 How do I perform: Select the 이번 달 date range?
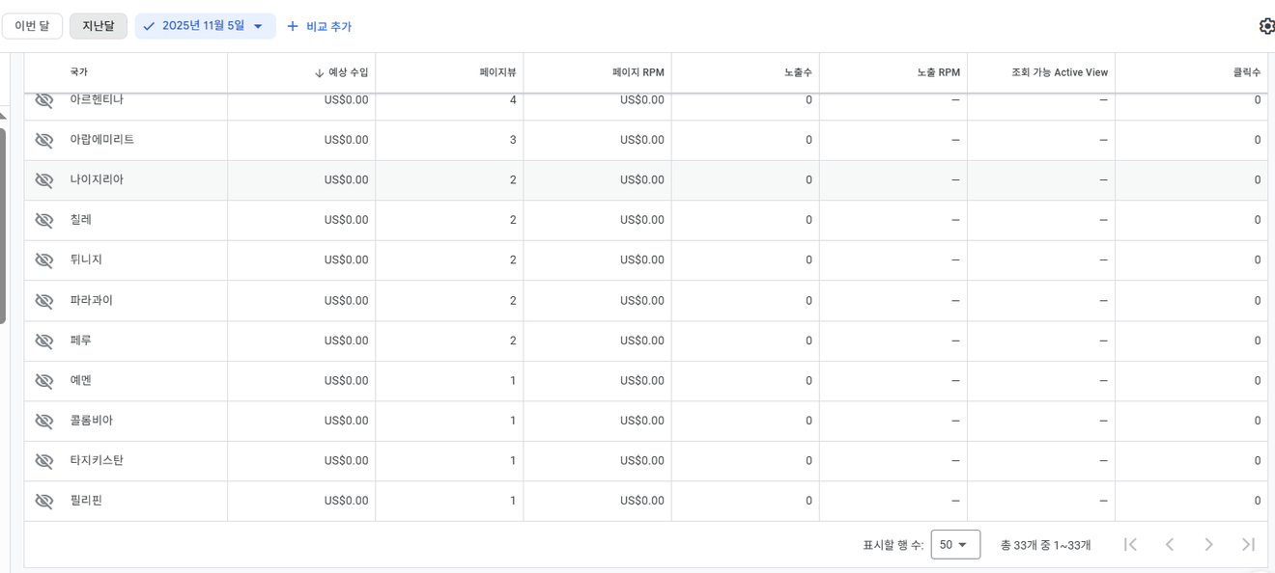pyautogui.click(x=32, y=26)
